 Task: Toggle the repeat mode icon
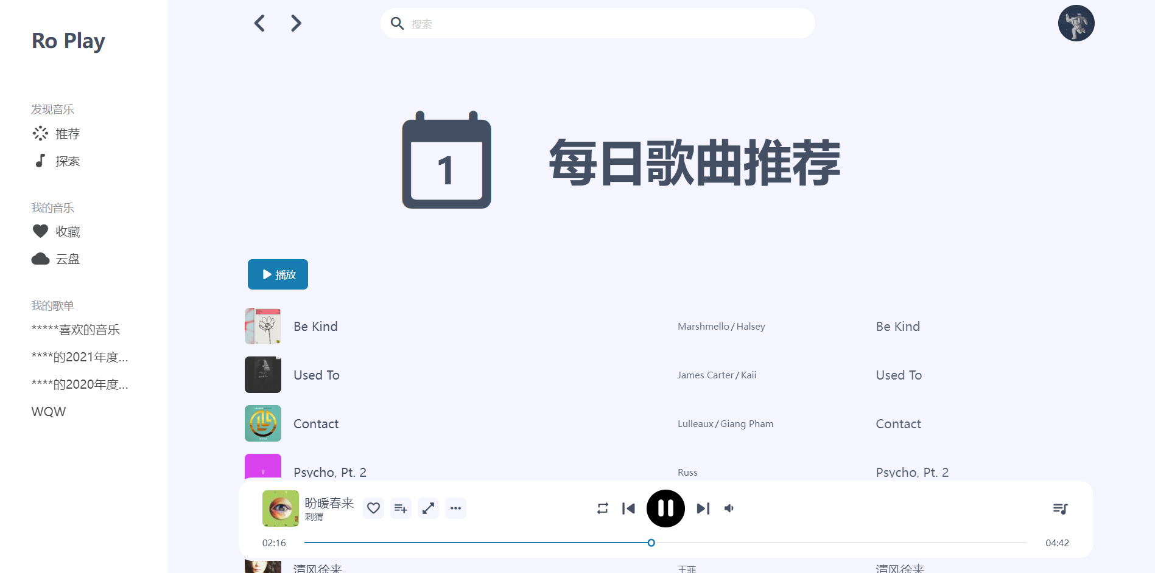pos(603,509)
